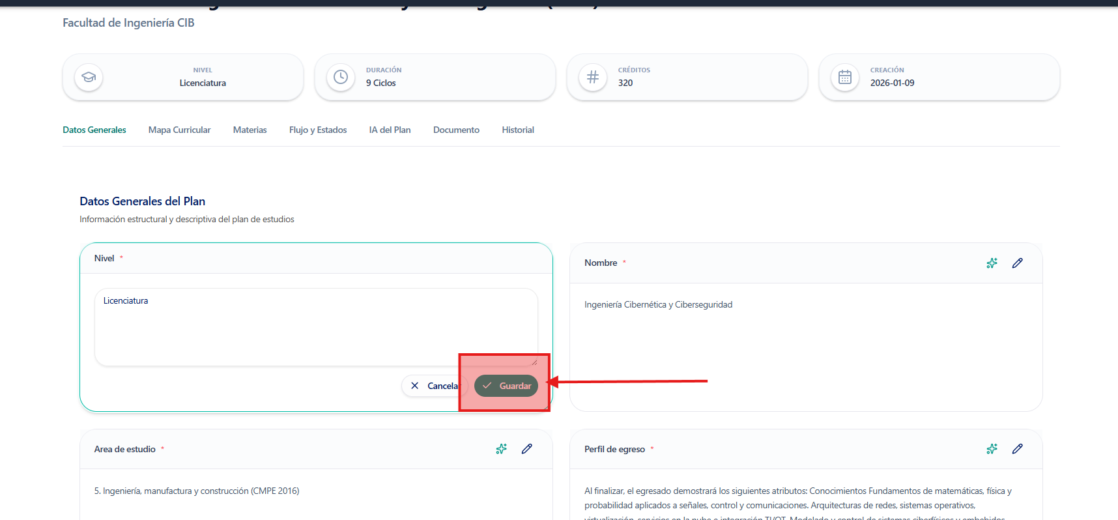Click the AI sparkle icon for Perfil de egreso
This screenshot has width=1118, height=520.
pyautogui.click(x=992, y=449)
